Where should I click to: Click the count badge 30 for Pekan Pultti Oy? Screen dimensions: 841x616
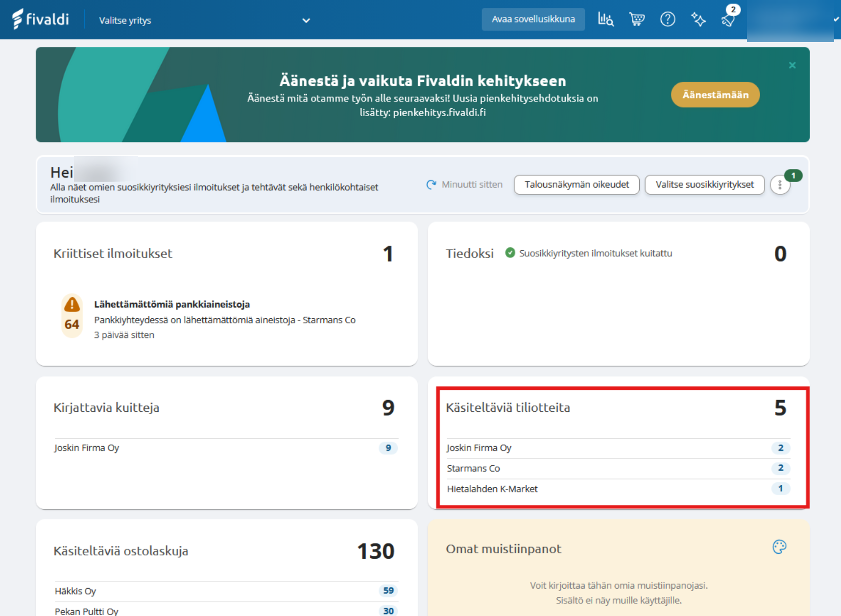[388, 611]
